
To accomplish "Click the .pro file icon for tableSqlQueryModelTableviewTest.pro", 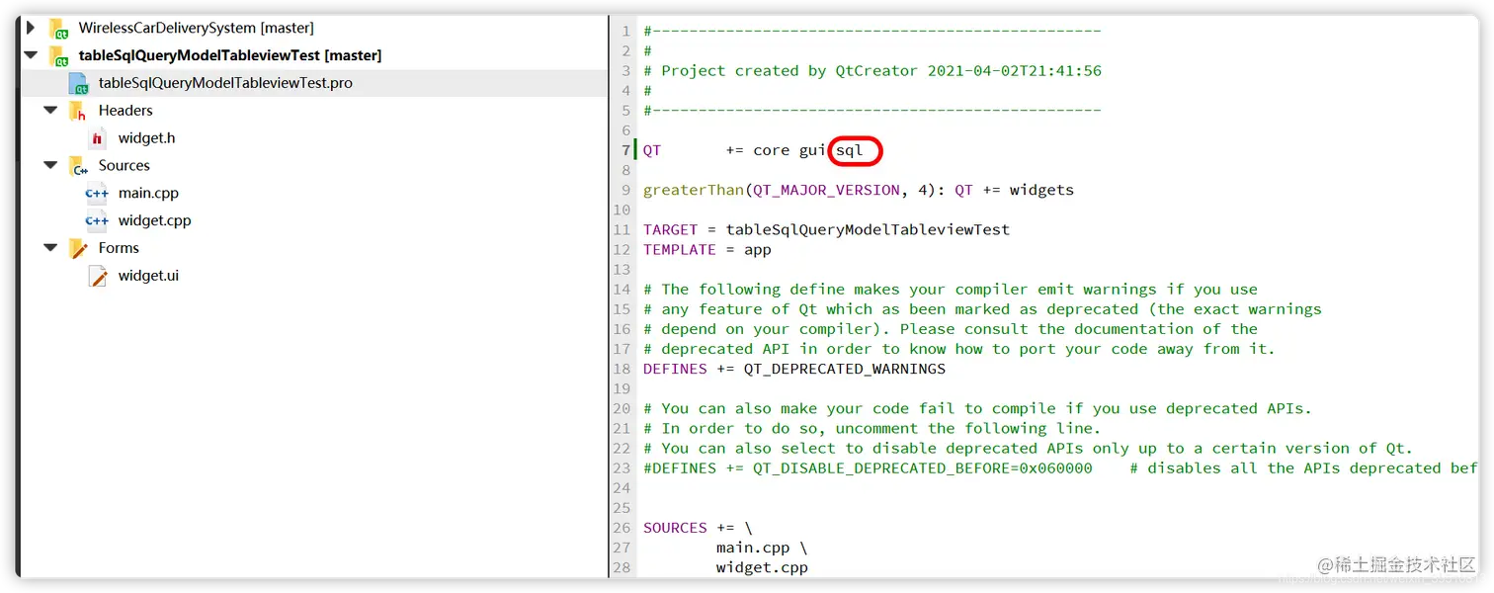I will (x=79, y=83).
